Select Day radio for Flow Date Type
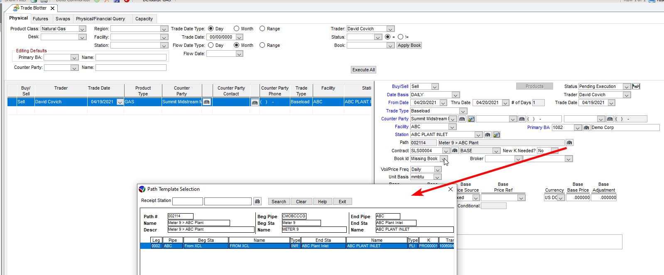 click(211, 45)
